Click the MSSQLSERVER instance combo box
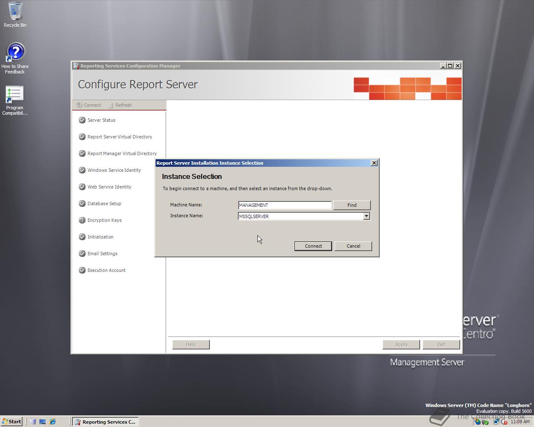 click(x=304, y=216)
